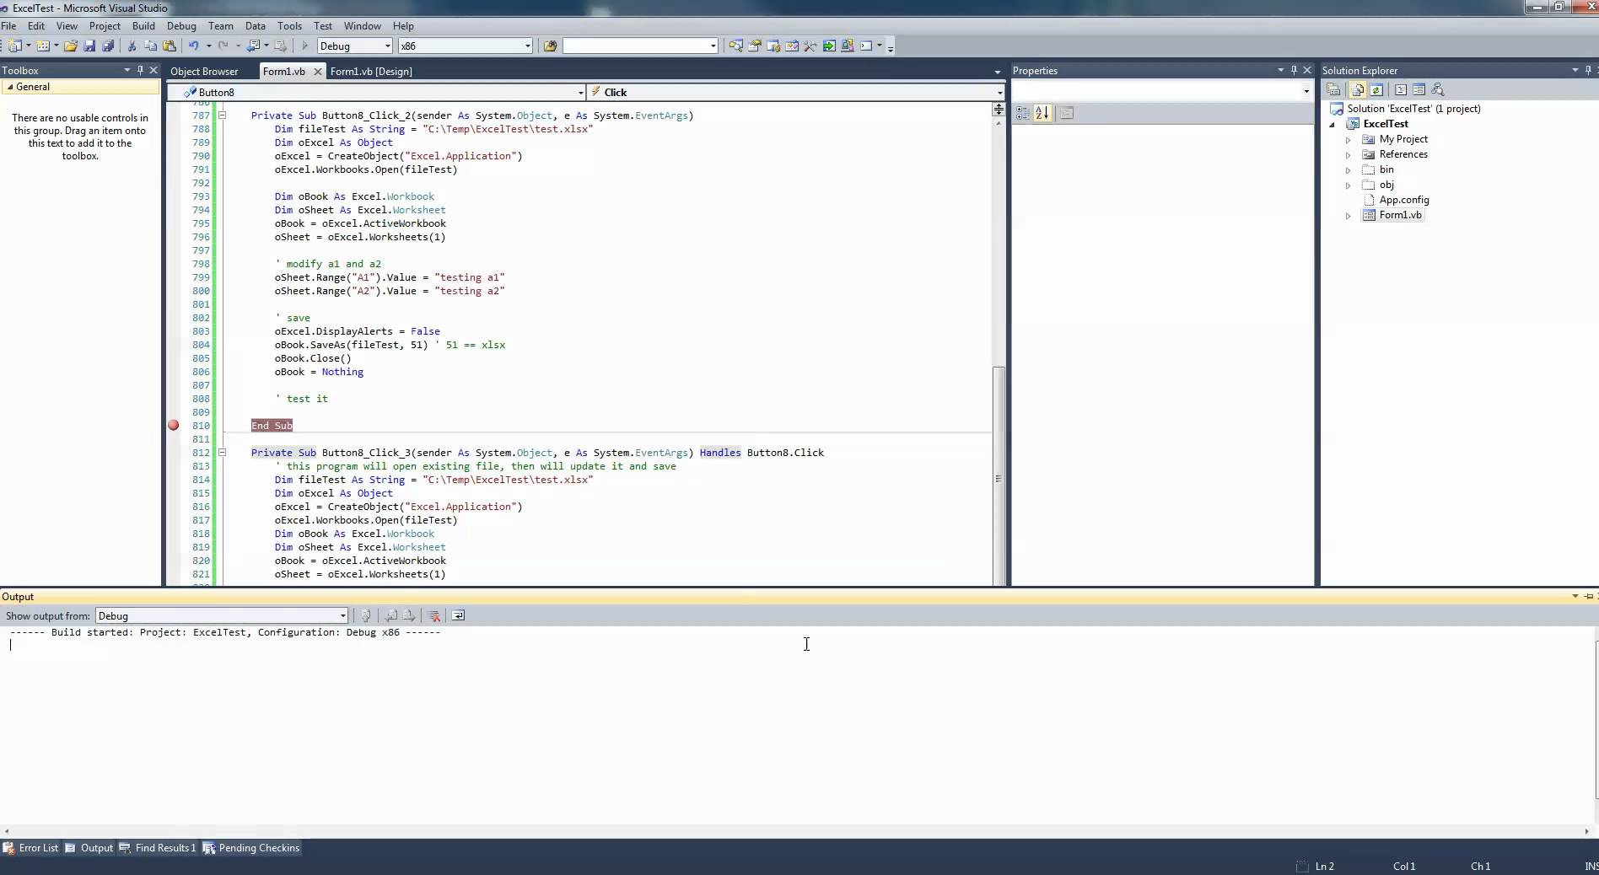This screenshot has width=1599, height=875.
Task: Open the Build menu
Action: (x=143, y=26)
